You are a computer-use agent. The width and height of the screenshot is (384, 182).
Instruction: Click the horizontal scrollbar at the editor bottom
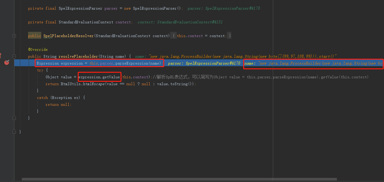coord(179,179)
